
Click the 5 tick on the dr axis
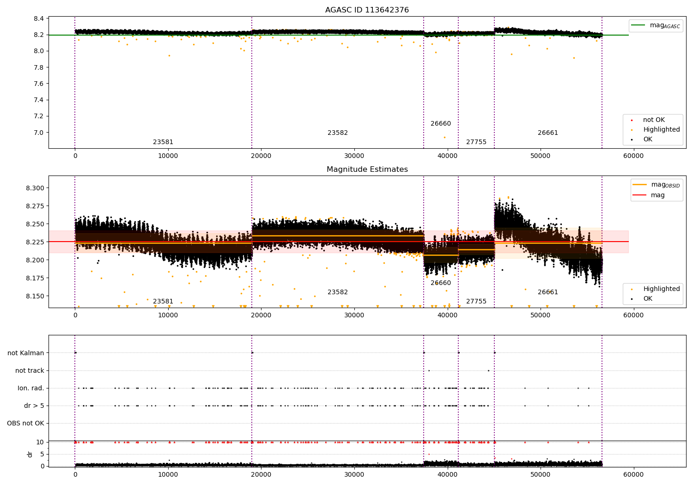42,455
